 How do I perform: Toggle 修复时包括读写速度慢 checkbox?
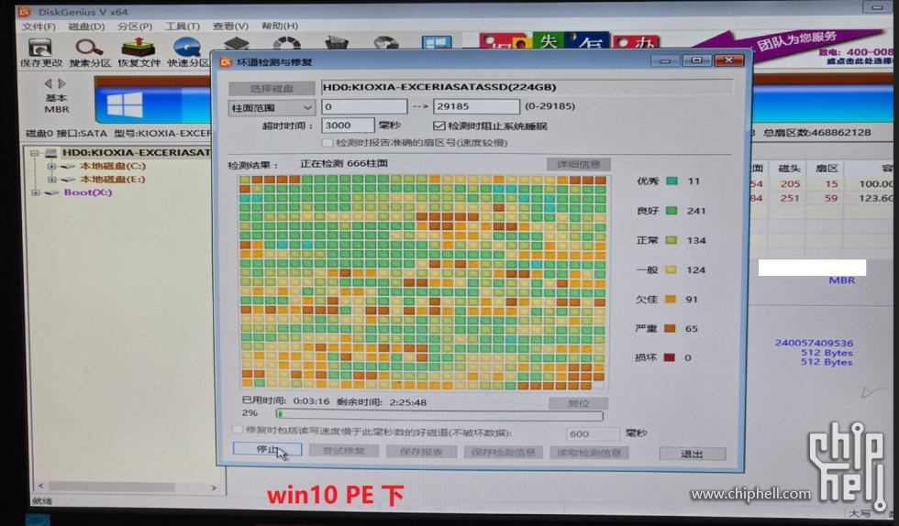237,429
